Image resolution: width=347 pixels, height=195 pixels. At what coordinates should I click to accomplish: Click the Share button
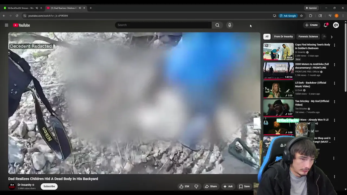[211, 186]
